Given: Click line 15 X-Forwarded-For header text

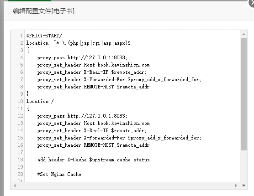Looking at the screenshot, I should [119, 138].
